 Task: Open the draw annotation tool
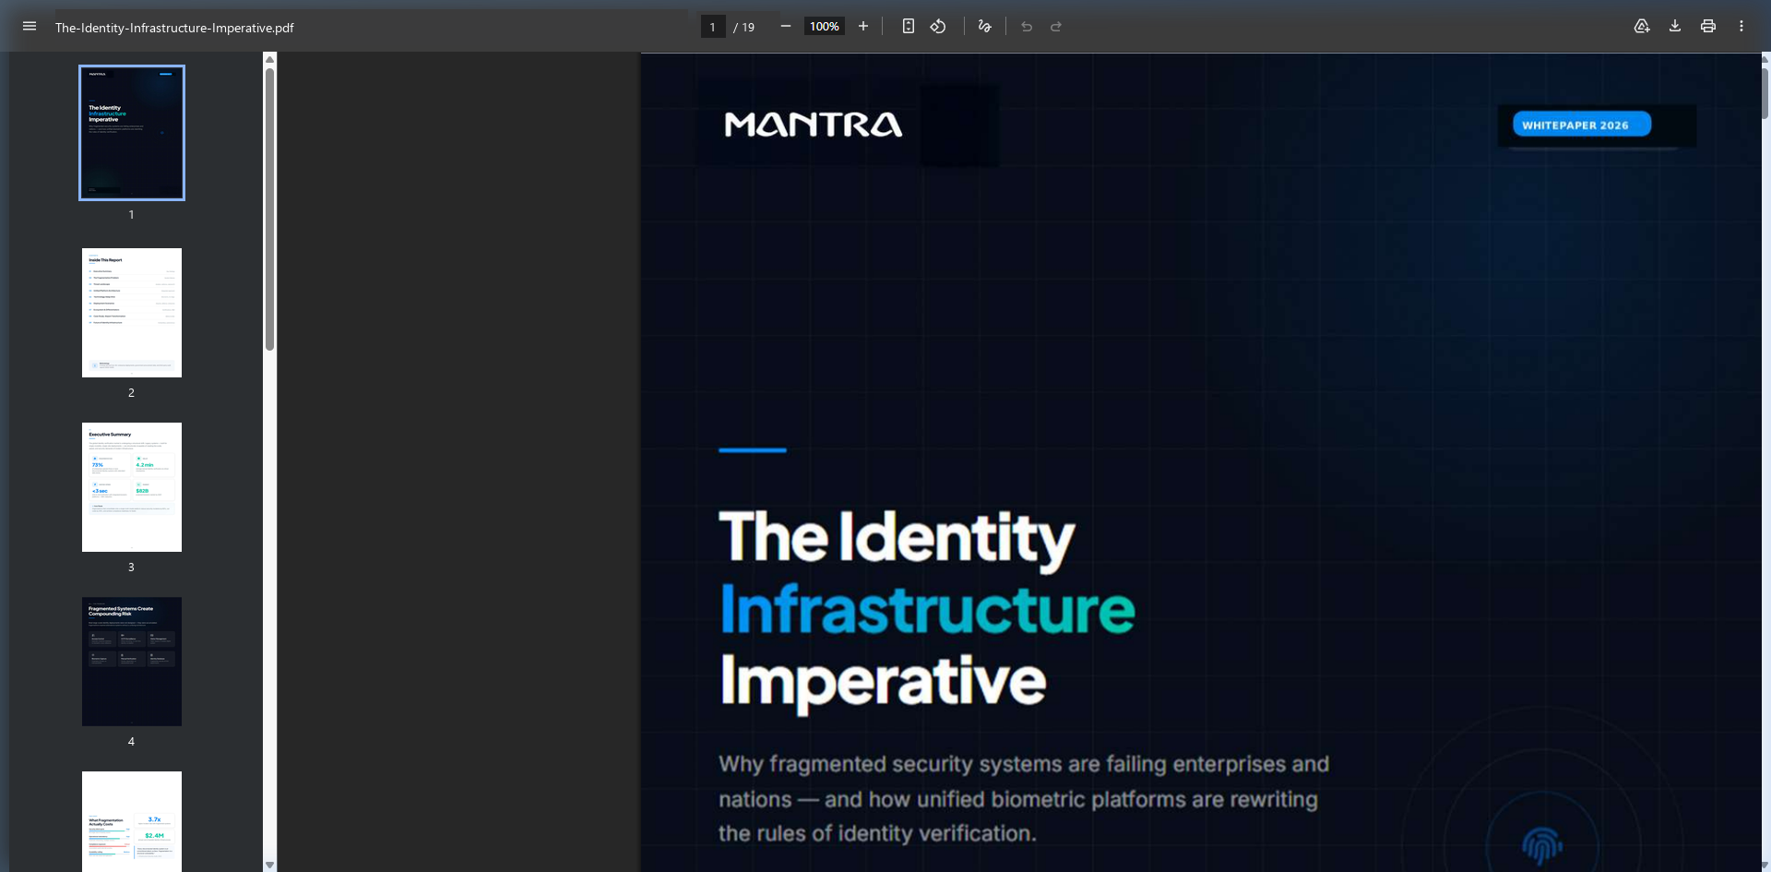pyautogui.click(x=985, y=26)
